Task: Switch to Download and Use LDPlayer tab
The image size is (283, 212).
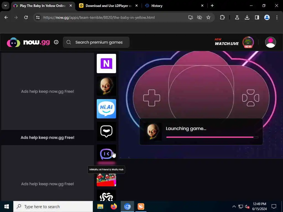Action: coord(108,6)
